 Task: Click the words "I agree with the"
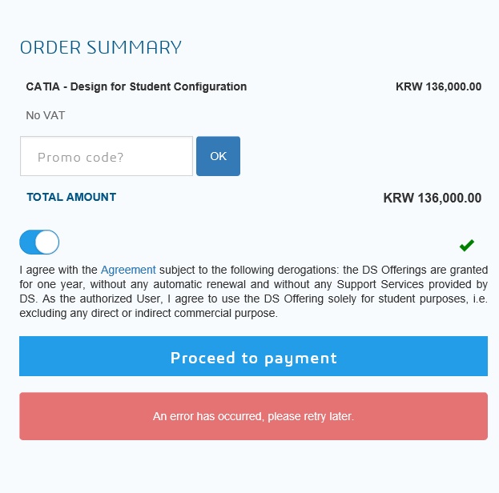[58, 270]
